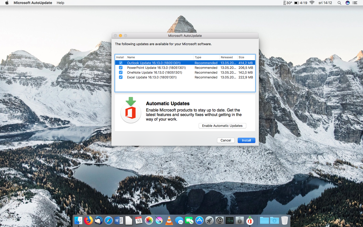This screenshot has height=227, width=363.
Task: Click the 414,2 MB size cell
Action: [246, 63]
